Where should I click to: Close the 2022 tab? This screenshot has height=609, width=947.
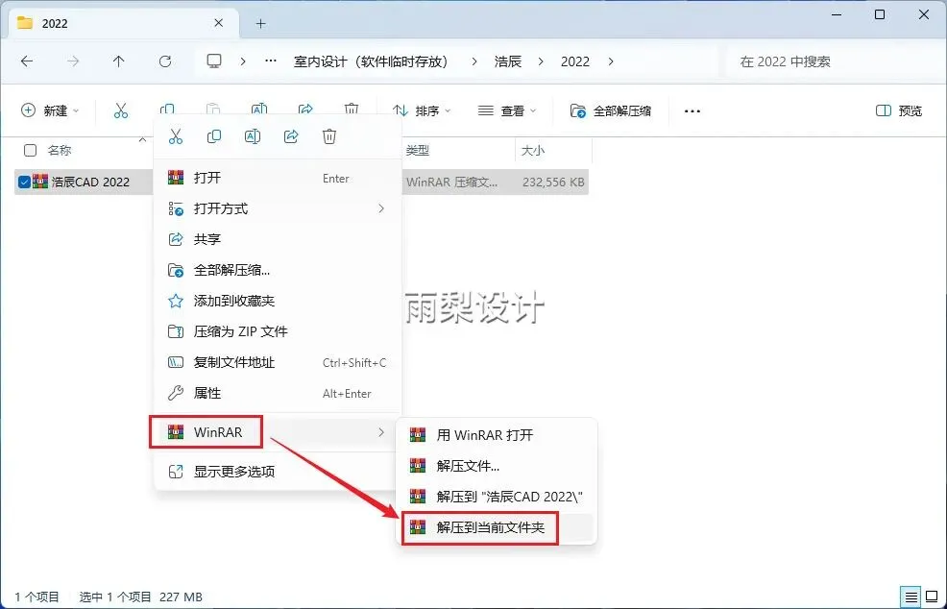(219, 23)
